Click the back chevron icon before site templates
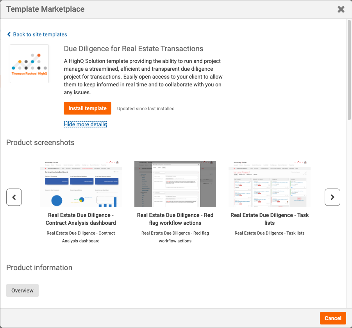This screenshot has width=352, height=328. click(9, 34)
